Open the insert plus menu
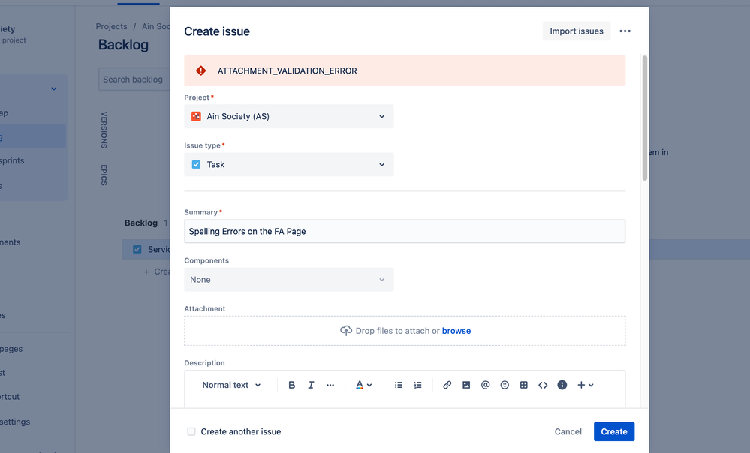This screenshot has height=453, width=750. pos(585,385)
